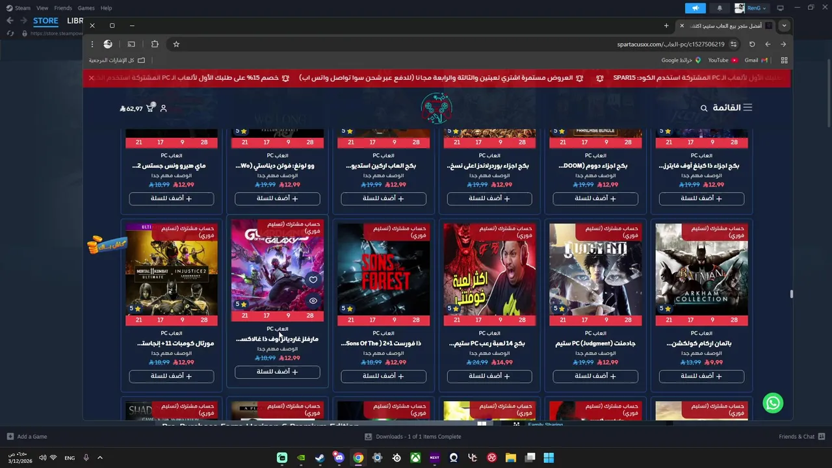Click the store page vertical scrollbar thumb

pyautogui.click(x=791, y=294)
